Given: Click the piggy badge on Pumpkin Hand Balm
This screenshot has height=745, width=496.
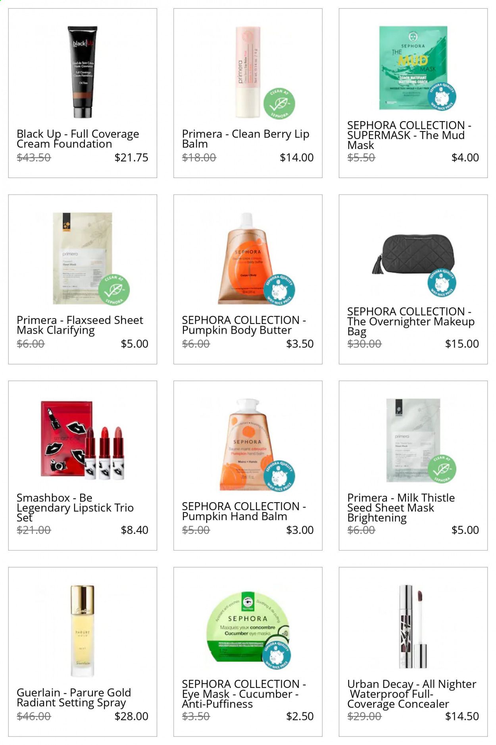Looking at the screenshot, I should click(280, 475).
